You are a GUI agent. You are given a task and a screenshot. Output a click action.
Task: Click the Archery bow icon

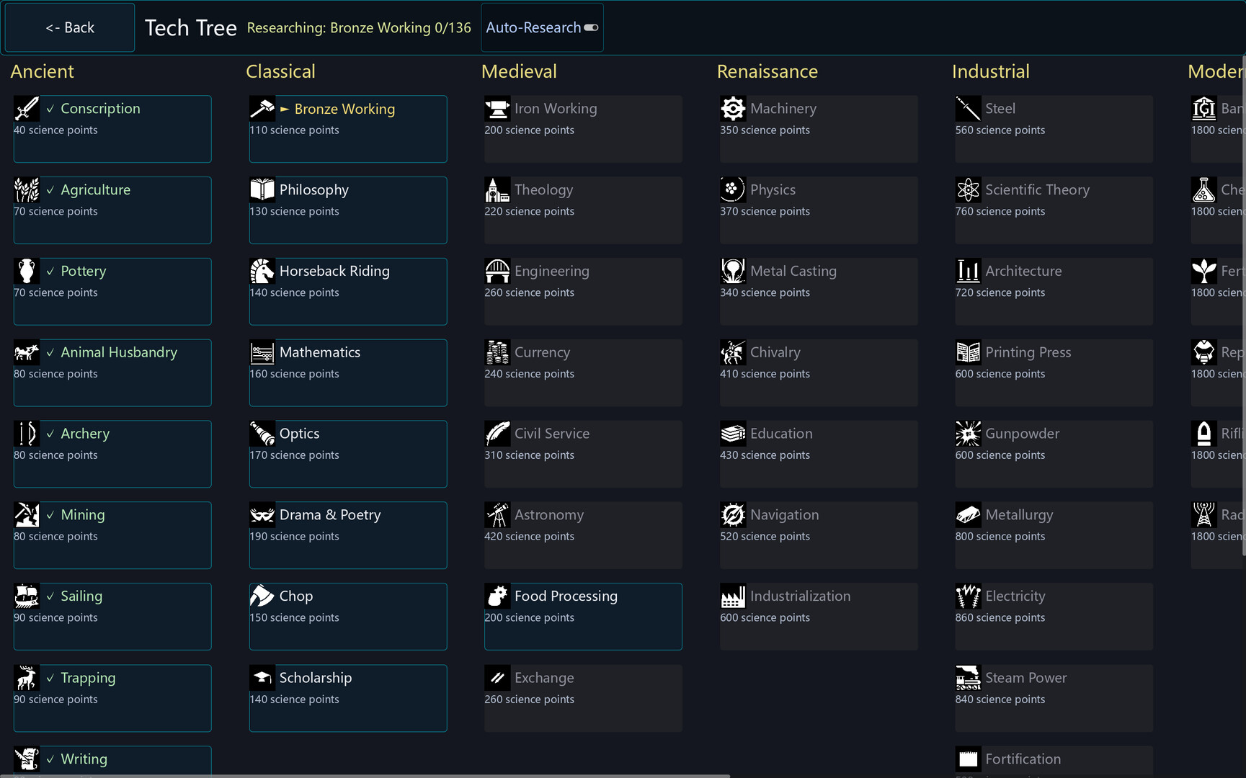(27, 434)
